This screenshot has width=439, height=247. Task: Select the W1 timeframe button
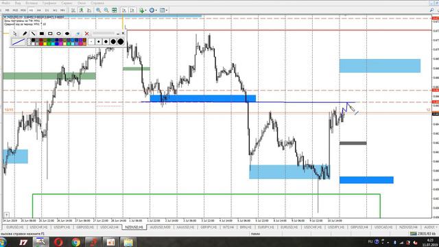55,10
